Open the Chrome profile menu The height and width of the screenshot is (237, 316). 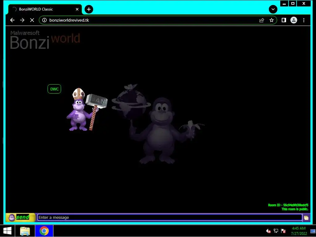point(294,20)
